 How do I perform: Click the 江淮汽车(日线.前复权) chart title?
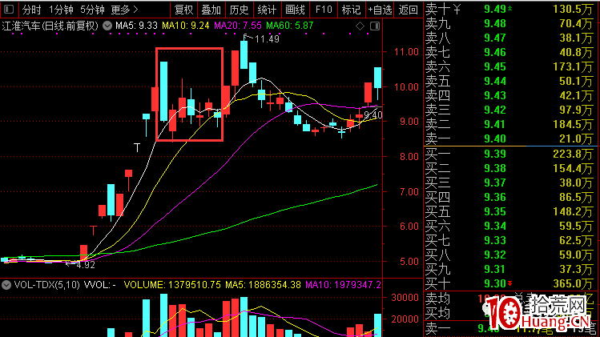tap(50, 26)
